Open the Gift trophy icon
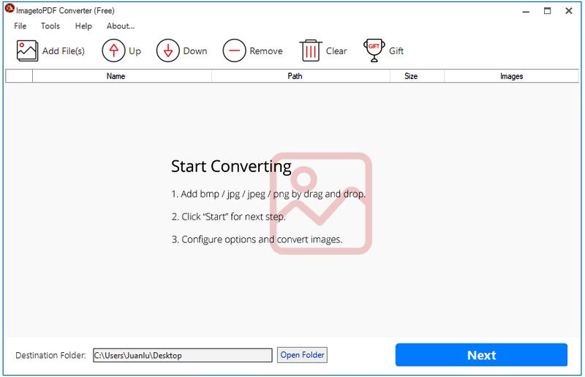Screen dimensions: 585x377 (374, 51)
